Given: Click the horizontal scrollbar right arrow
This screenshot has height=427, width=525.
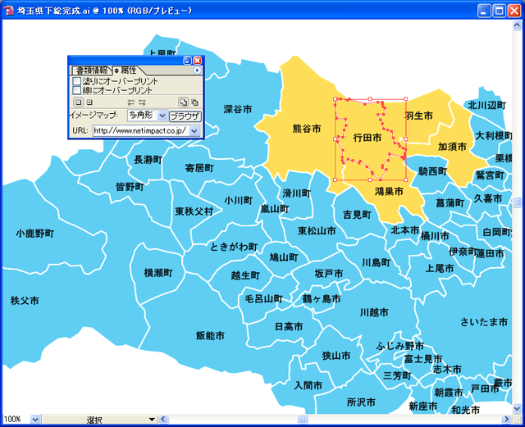Looking at the screenshot, I should [x=506, y=419].
